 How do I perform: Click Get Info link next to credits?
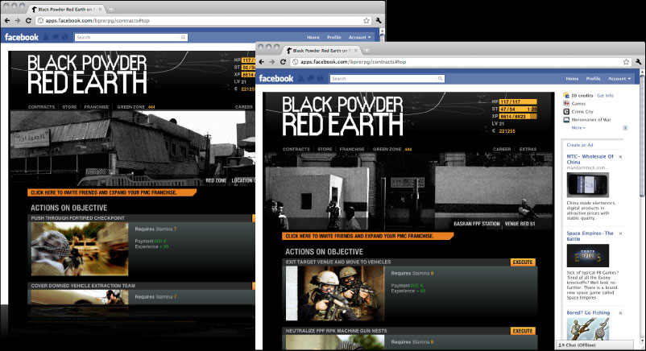coord(605,95)
